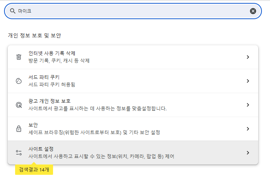Image resolution: width=270 pixels, height=191 pixels.
Task: Expand 인터넷 사용 기록 삭제 via its arrow
Action: tap(248, 57)
